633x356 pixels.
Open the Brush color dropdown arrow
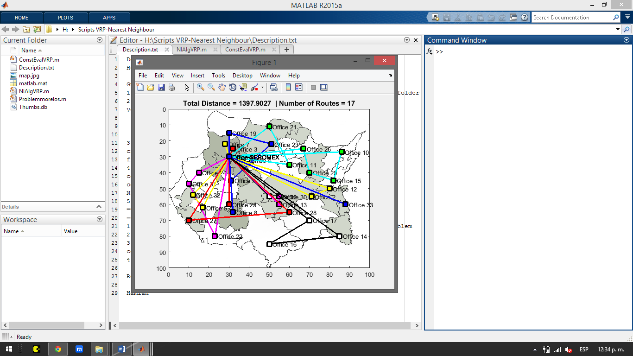pos(262,87)
